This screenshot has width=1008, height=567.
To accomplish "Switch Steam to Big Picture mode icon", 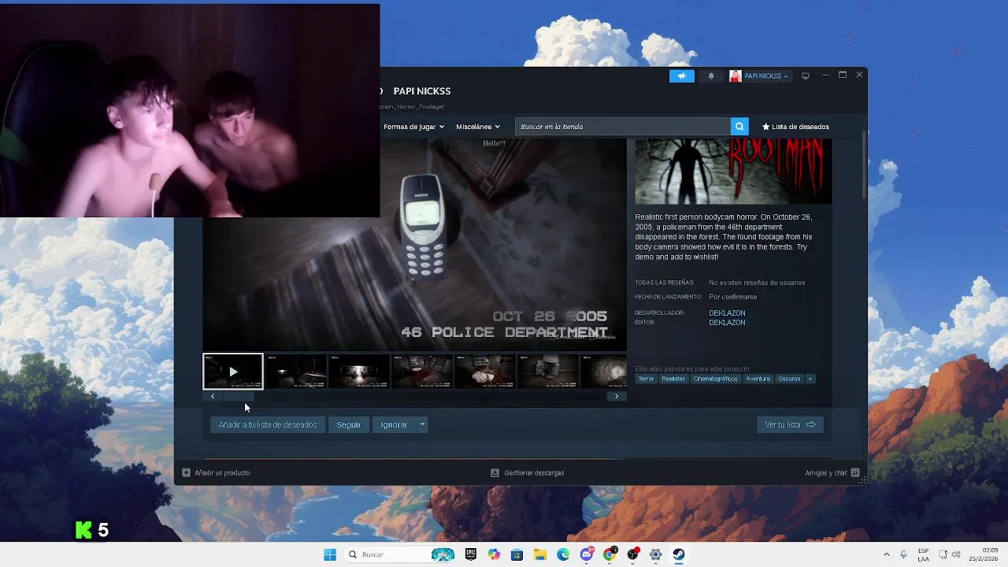I will (x=805, y=76).
